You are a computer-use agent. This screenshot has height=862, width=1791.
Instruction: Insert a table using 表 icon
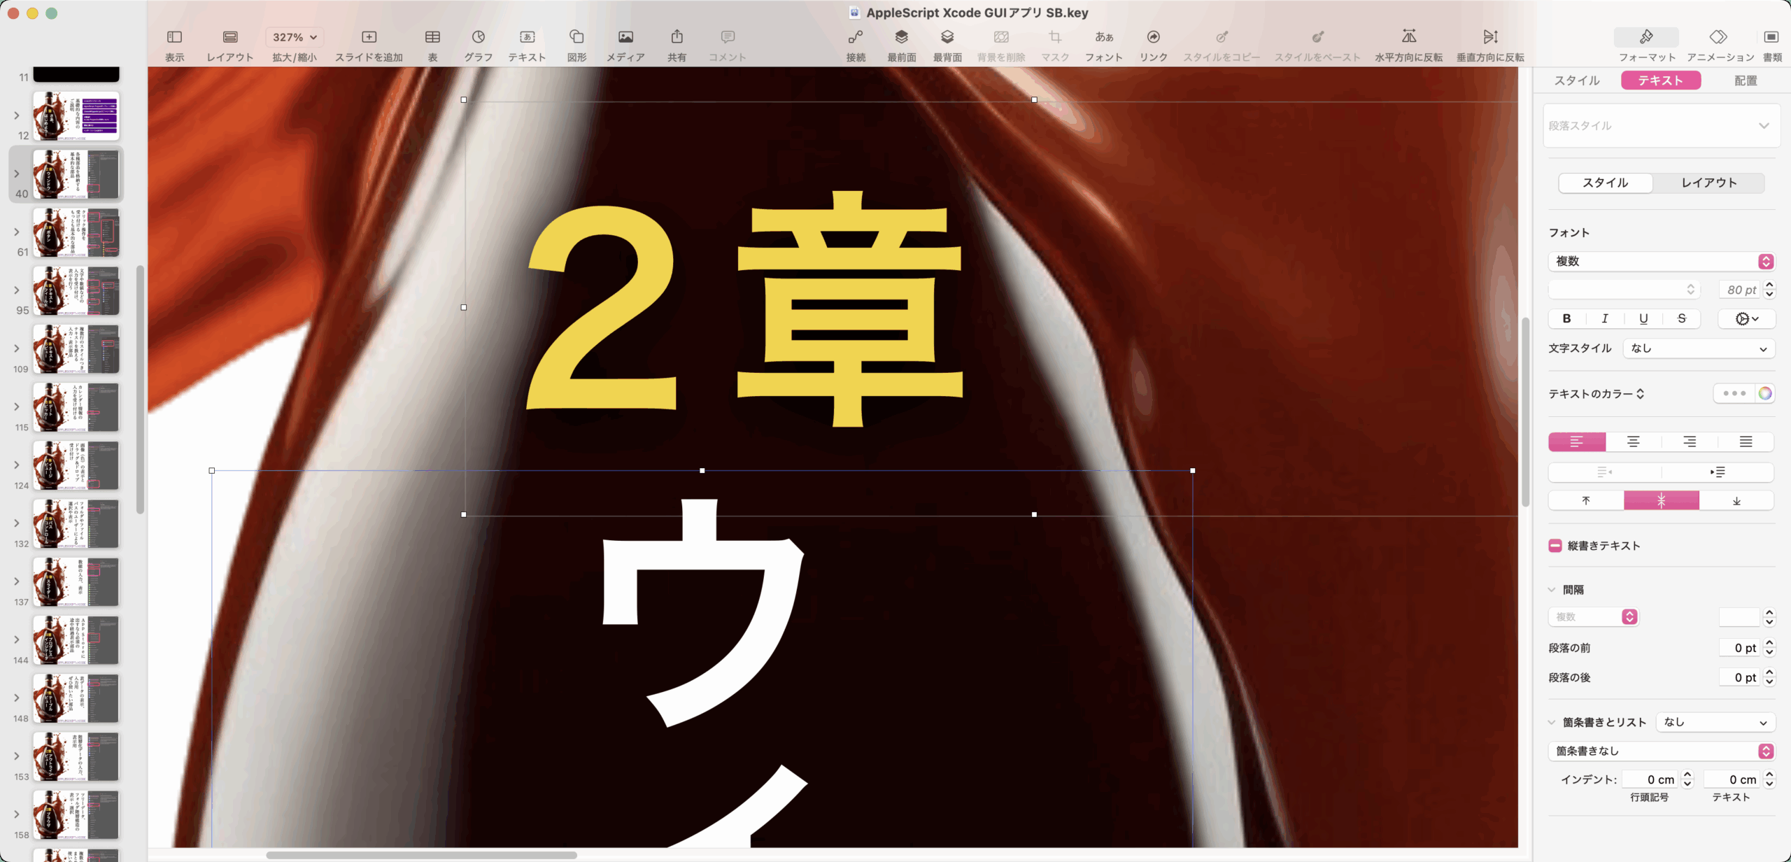pos(432,37)
